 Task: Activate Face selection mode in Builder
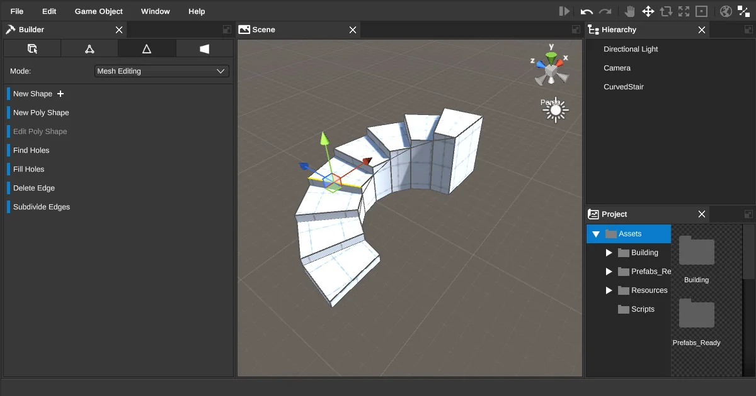click(205, 48)
